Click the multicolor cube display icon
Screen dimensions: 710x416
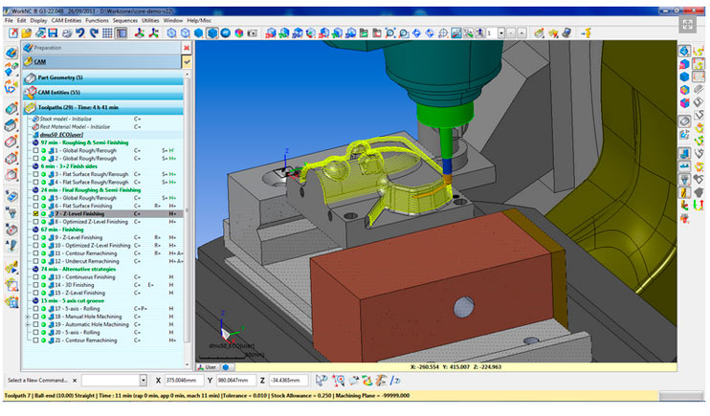pyautogui.click(x=238, y=33)
